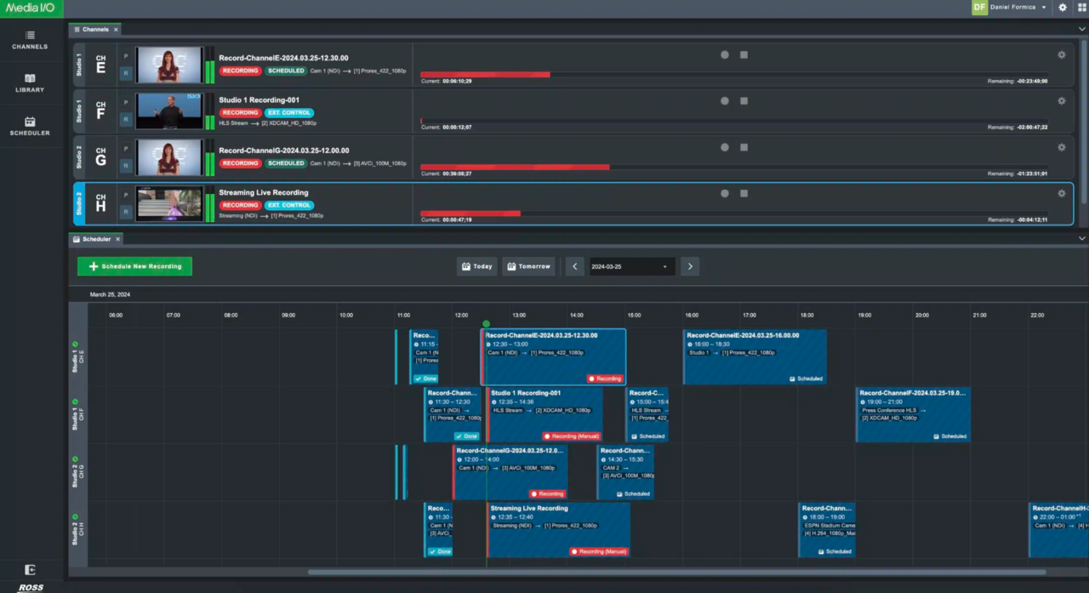Screen dimensions: 1089x593
Task: Jump to Tomorrow in the scheduler
Action: [528, 266]
